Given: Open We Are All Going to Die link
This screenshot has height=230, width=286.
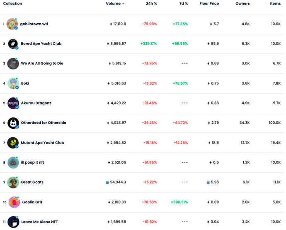Looking at the screenshot, I should [x=42, y=64].
